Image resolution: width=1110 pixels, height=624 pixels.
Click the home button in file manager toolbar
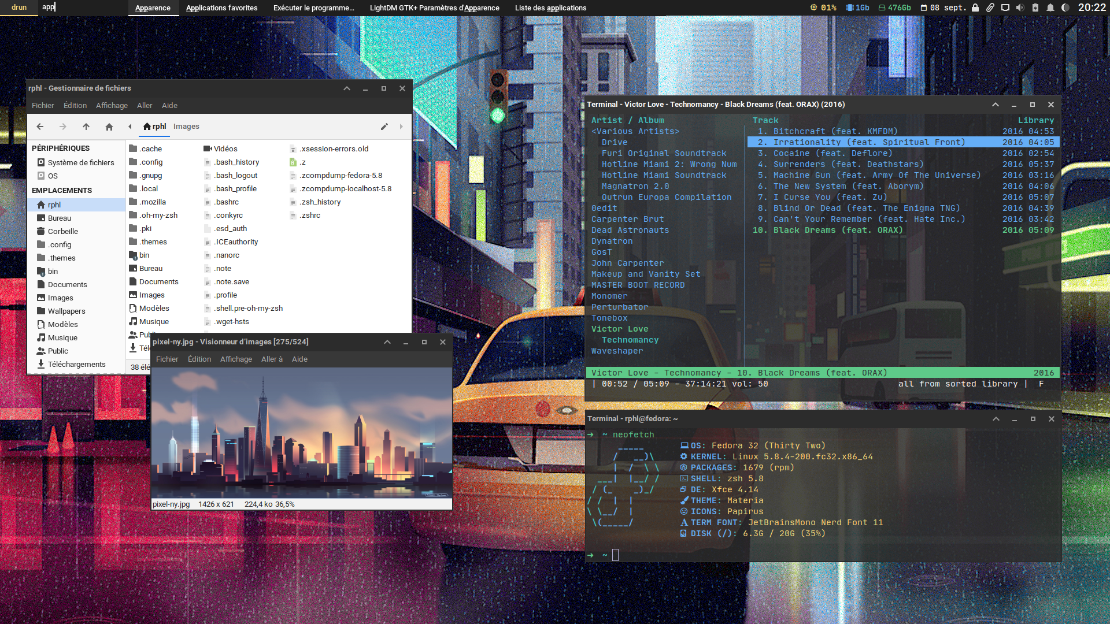(109, 127)
